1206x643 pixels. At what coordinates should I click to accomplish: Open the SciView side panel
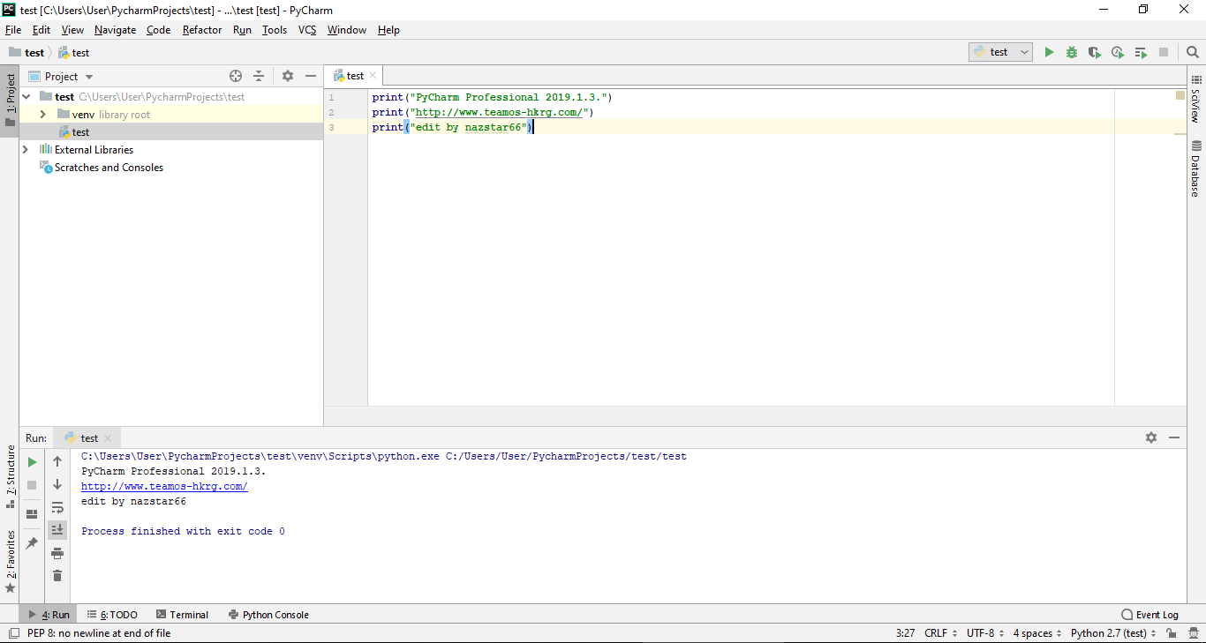pos(1196,100)
